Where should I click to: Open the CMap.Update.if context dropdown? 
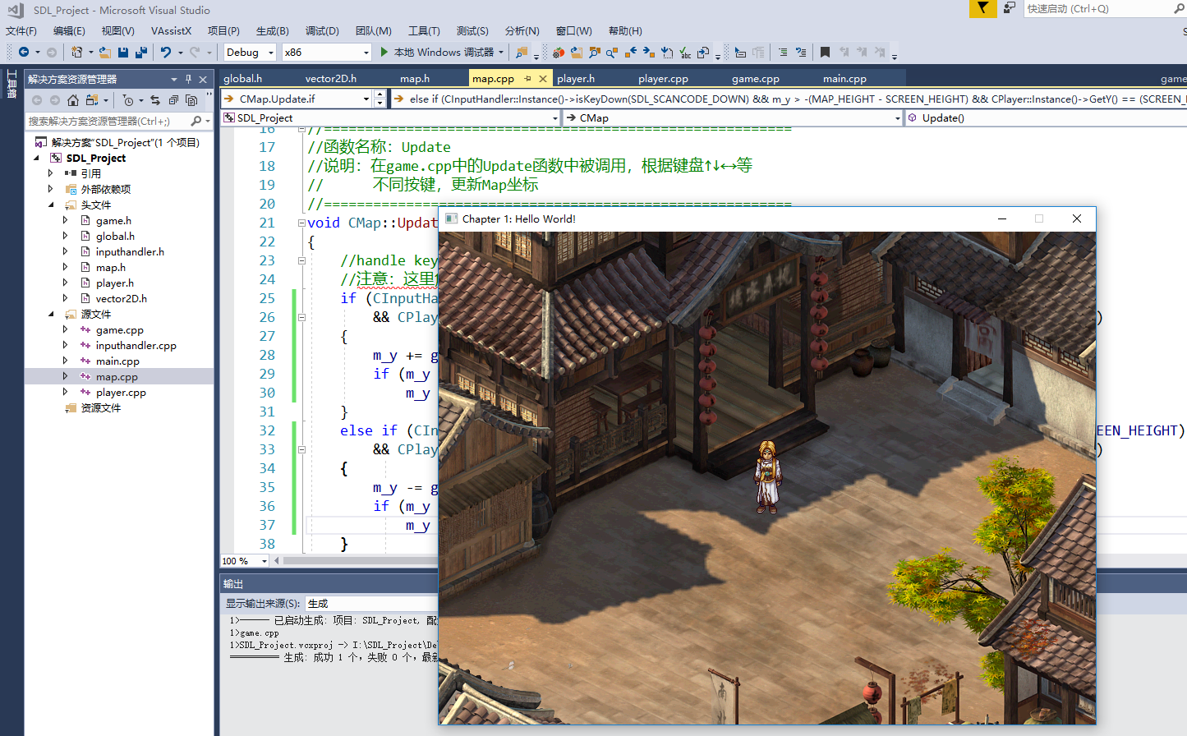pyautogui.click(x=297, y=99)
